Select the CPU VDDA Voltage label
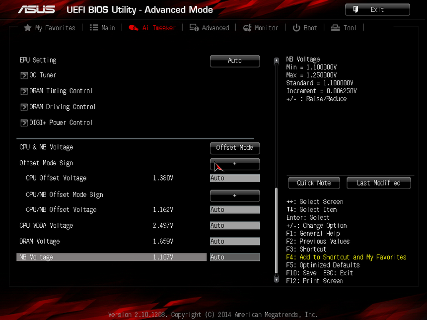Image resolution: width=427 pixels, height=320 pixels. (46, 226)
